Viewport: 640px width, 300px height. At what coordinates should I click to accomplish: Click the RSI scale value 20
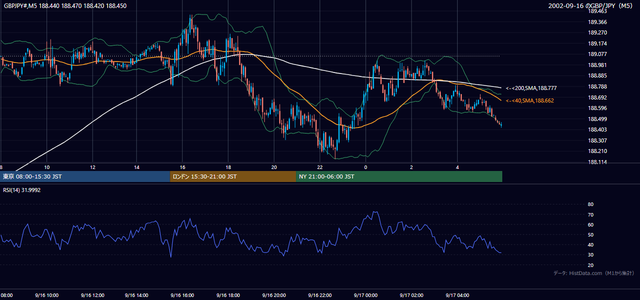tap(590, 265)
